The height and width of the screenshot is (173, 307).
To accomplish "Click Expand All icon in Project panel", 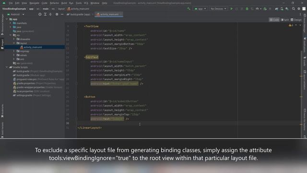I will (45, 14).
